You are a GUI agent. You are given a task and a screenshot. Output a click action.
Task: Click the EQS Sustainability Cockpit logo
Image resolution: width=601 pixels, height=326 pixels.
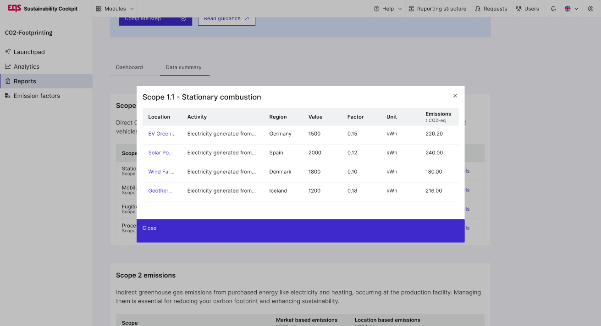point(43,9)
